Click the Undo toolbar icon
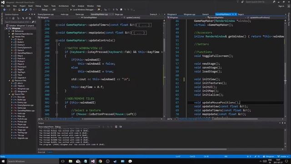This screenshot has height=164, width=291. [x=30, y=10]
